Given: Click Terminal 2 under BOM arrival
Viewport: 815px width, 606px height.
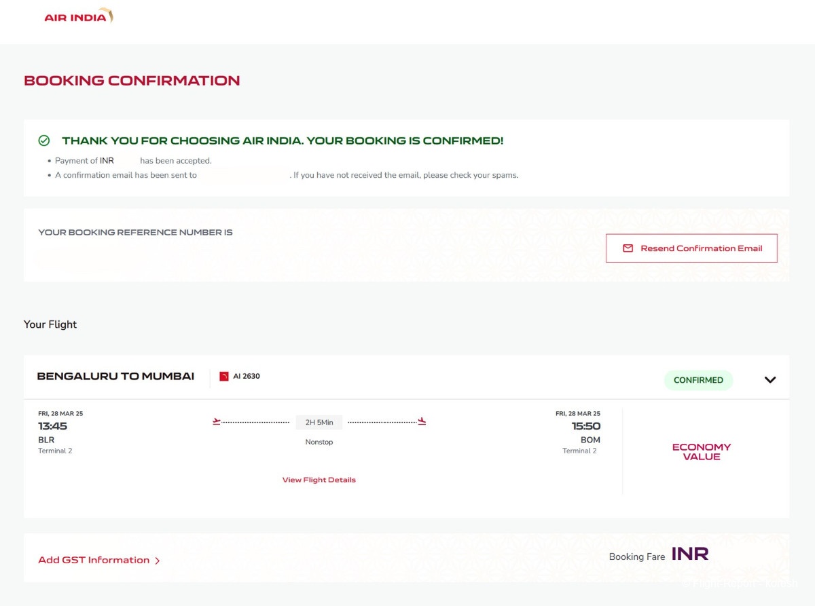Looking at the screenshot, I should tap(579, 451).
